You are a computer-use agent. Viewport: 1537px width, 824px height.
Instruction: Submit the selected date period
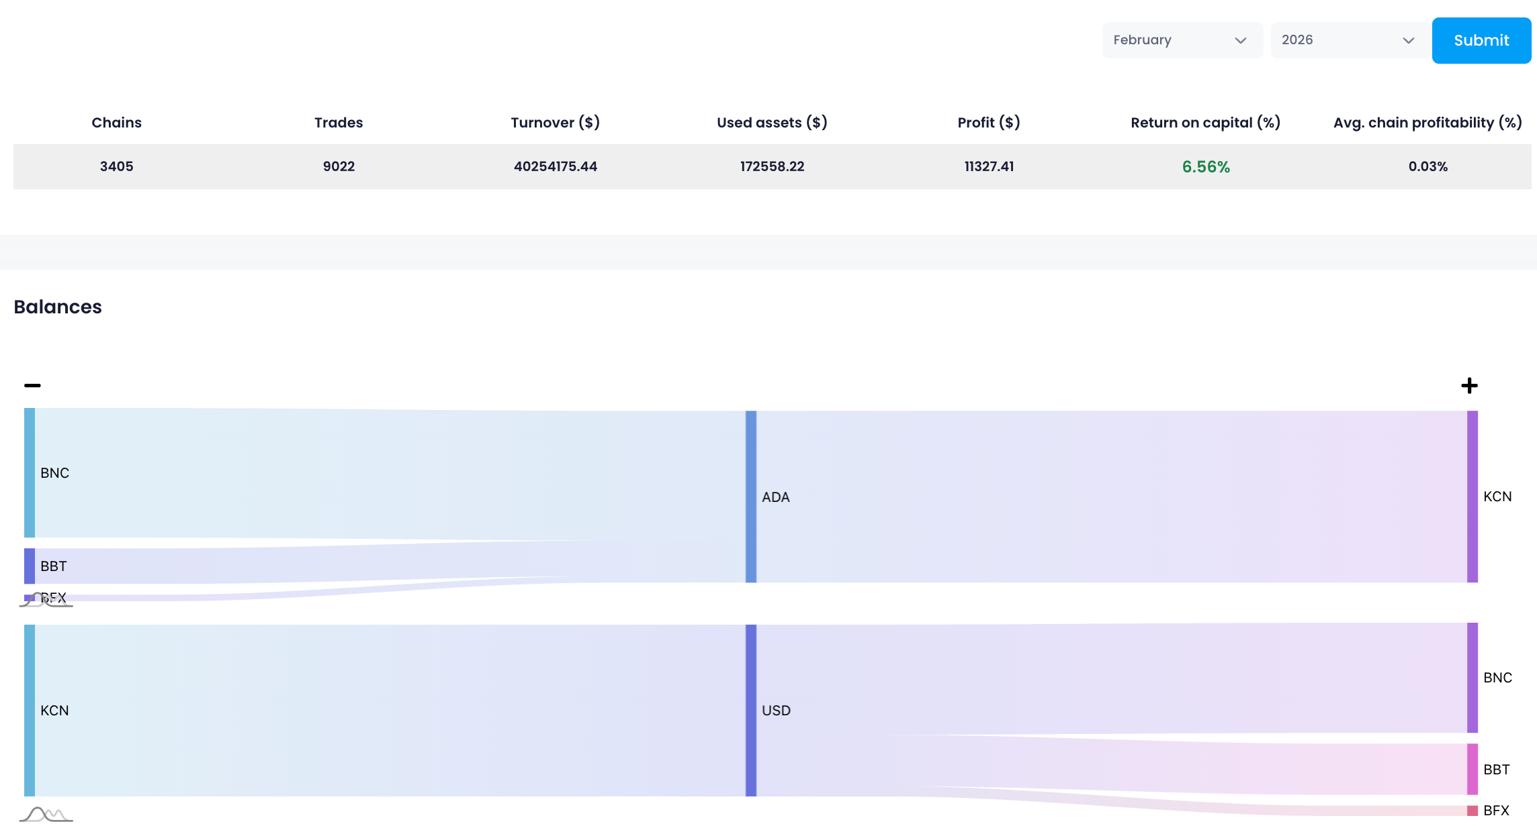point(1481,40)
